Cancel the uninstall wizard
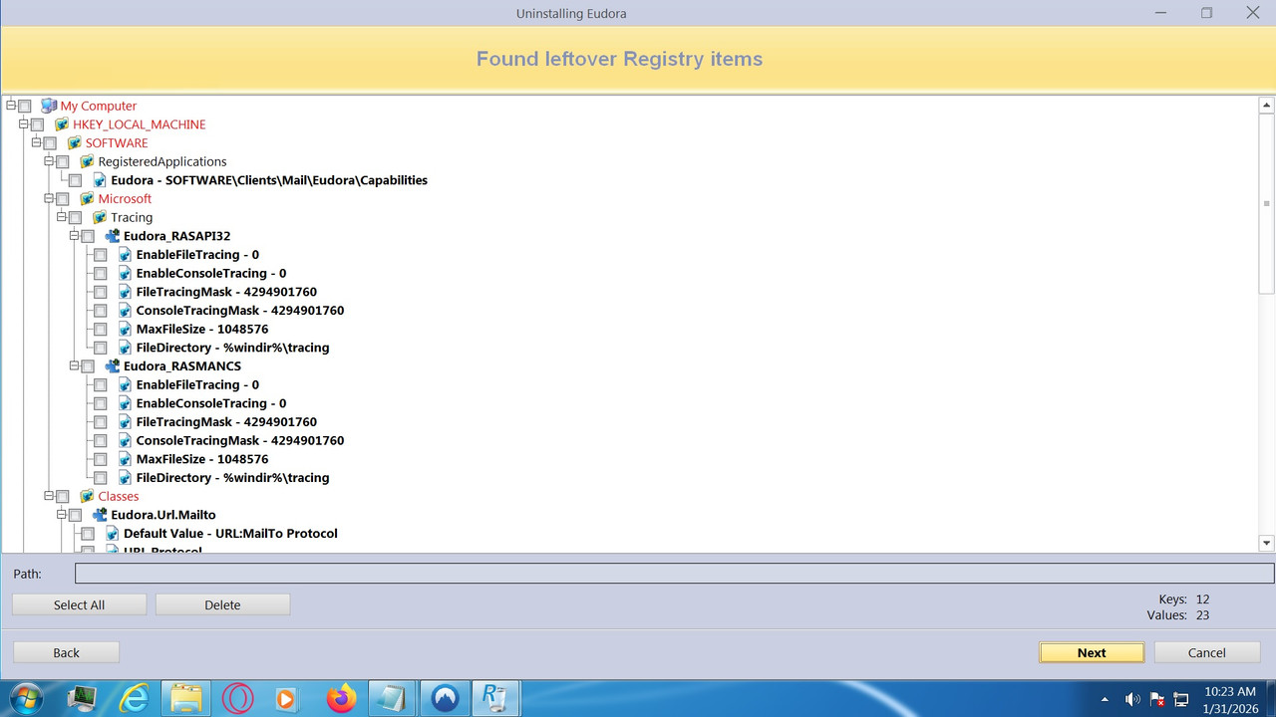Screen dimensions: 1276x717 click(x=1206, y=652)
